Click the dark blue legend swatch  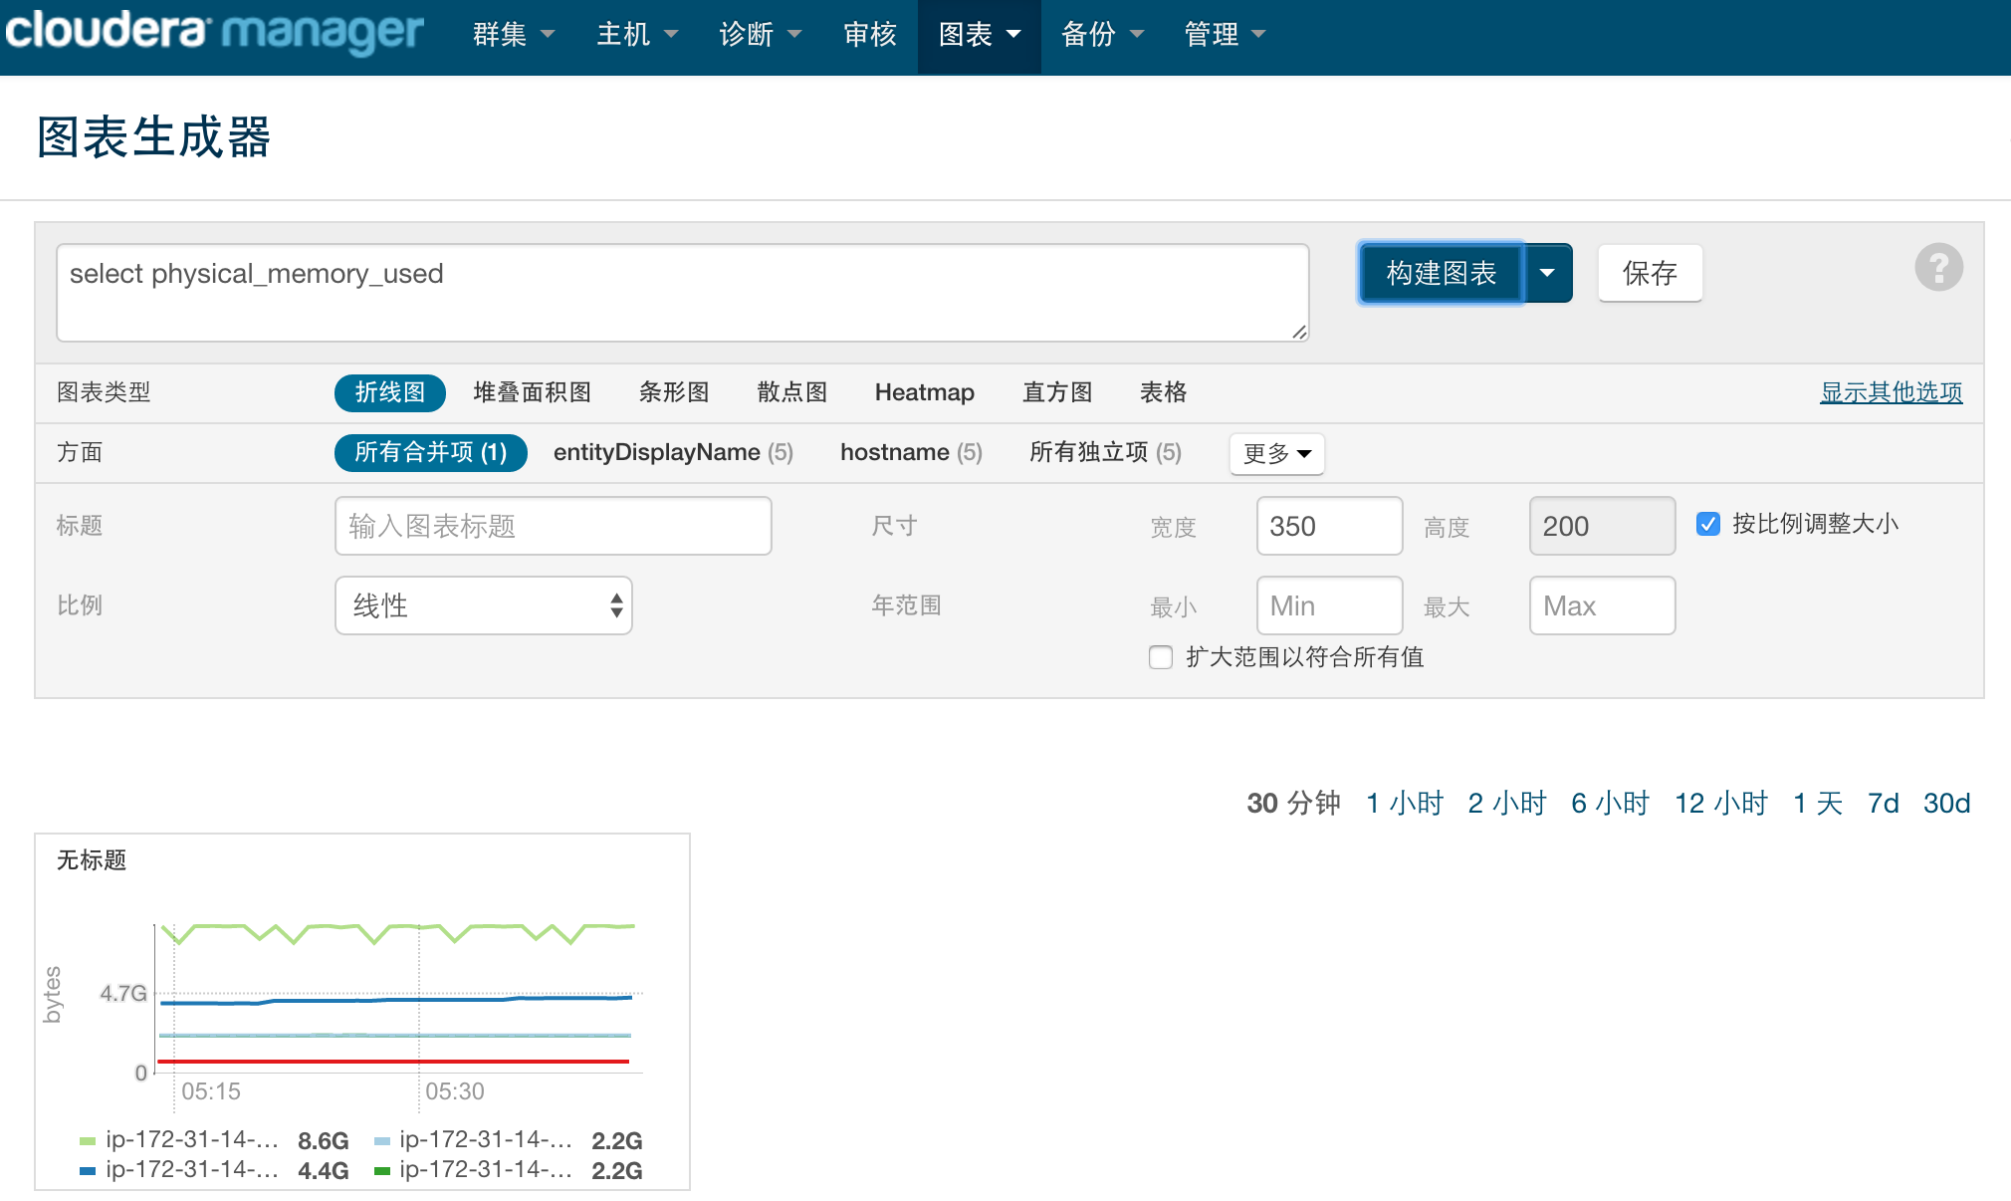(88, 1171)
